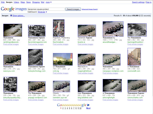Click the 'have Tiananmen' result title
The height and width of the screenshot is (114, 153).
click(85, 93)
